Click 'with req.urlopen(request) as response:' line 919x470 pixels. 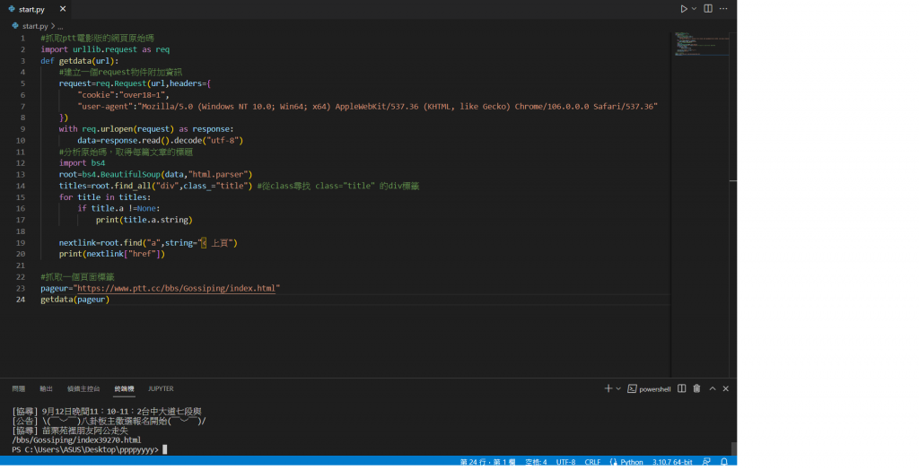[x=146, y=129]
